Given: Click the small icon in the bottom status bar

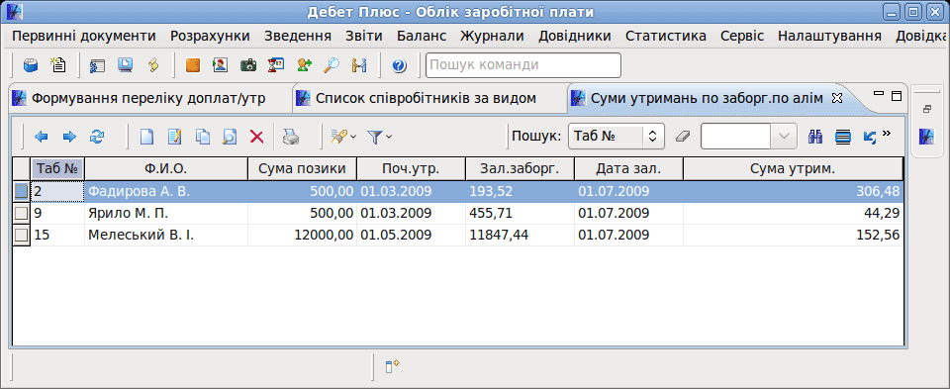Looking at the screenshot, I should [x=393, y=366].
